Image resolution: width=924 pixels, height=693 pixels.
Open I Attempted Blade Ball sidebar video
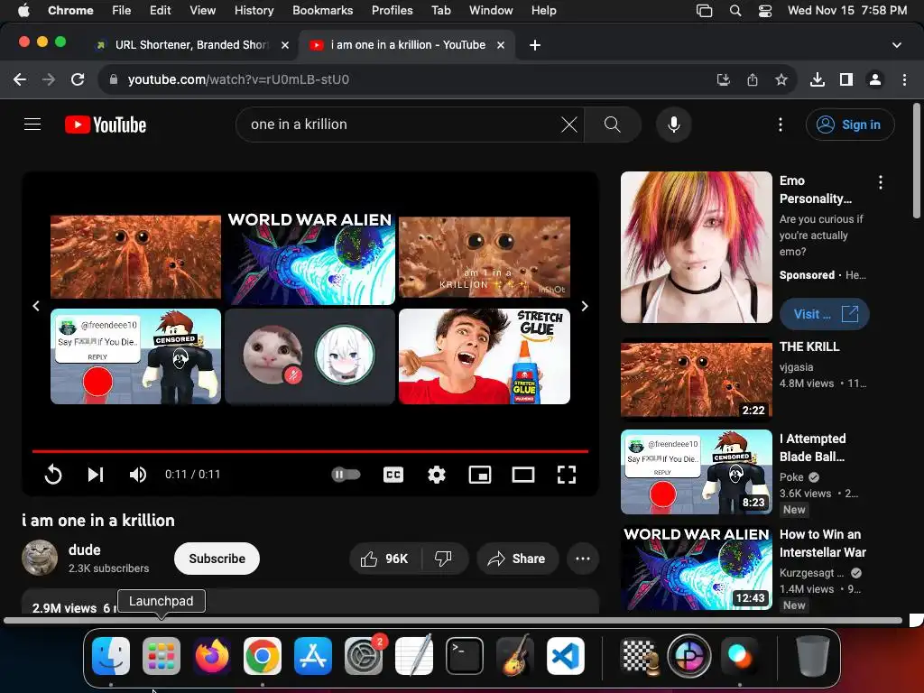tap(697, 472)
